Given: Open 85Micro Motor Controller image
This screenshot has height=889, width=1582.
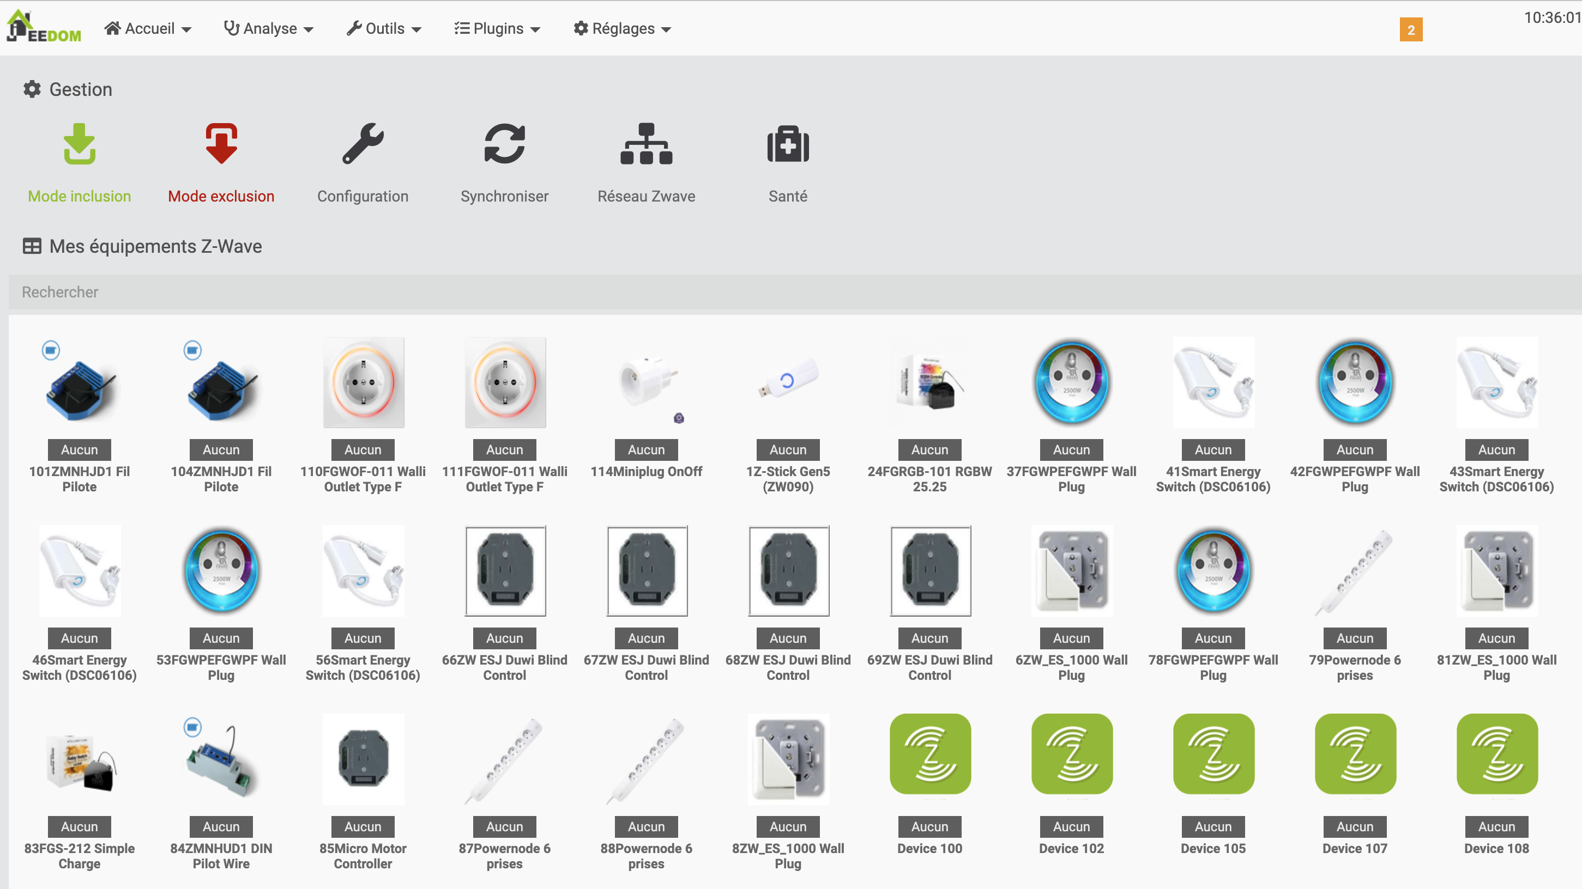Looking at the screenshot, I should click(x=364, y=759).
